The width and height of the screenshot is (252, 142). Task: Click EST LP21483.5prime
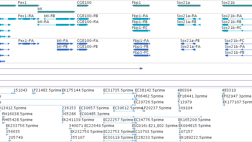(x=46, y=90)
